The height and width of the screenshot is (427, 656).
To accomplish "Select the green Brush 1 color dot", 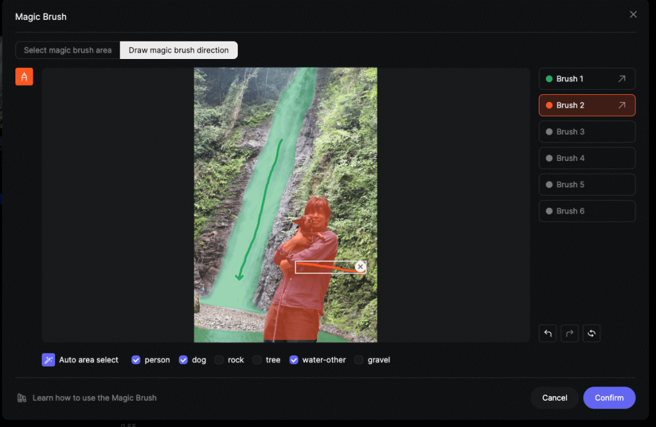I will 549,79.
